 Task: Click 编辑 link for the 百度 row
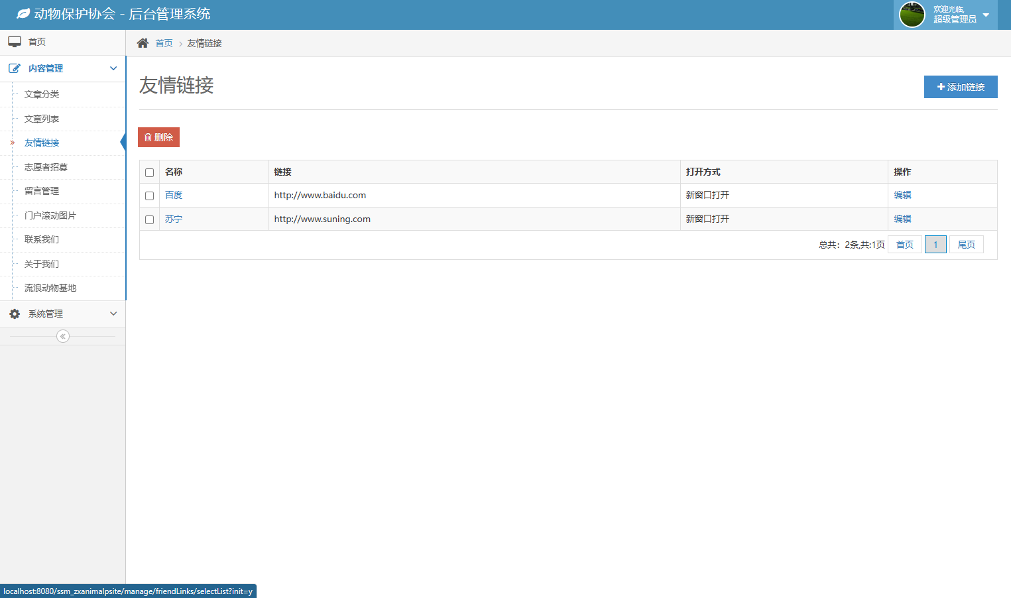(902, 195)
